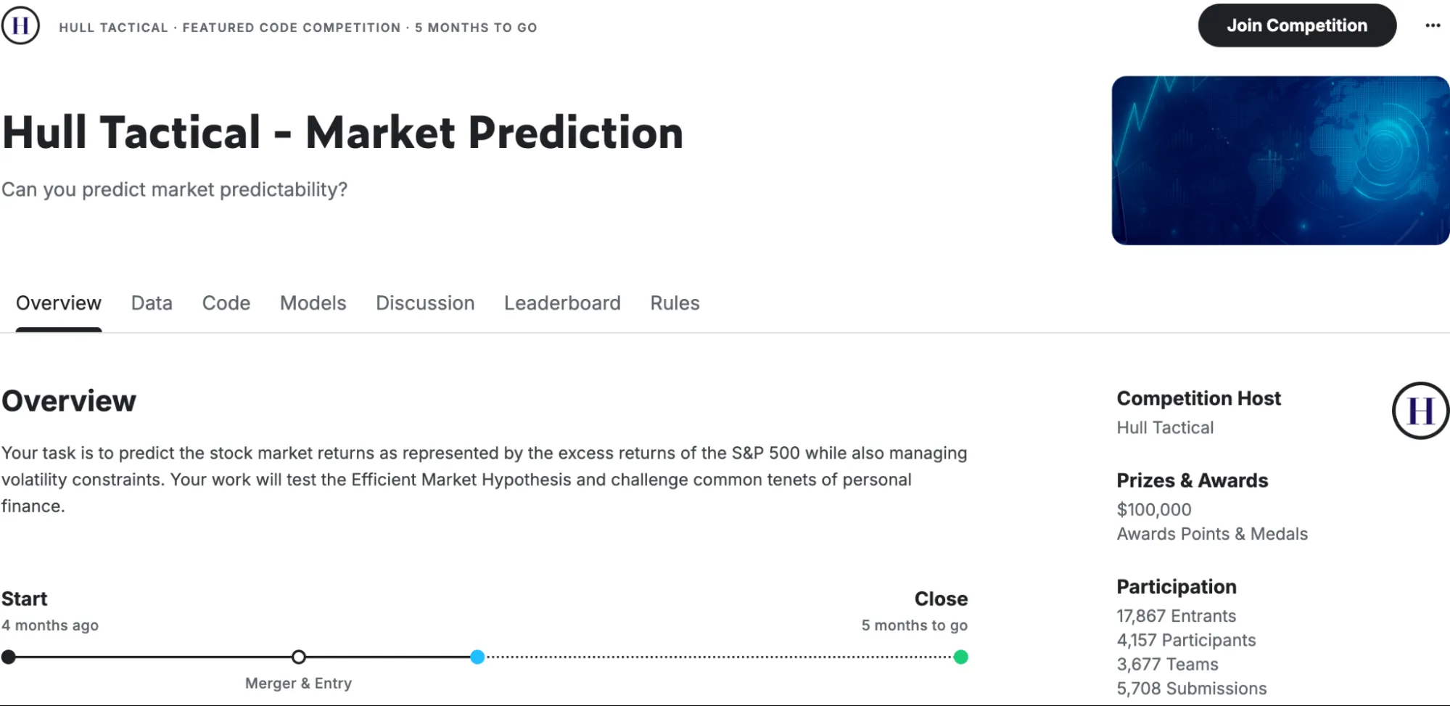Screen dimensions: 1450x706
Task: Switch to the Data tab
Action: click(151, 303)
